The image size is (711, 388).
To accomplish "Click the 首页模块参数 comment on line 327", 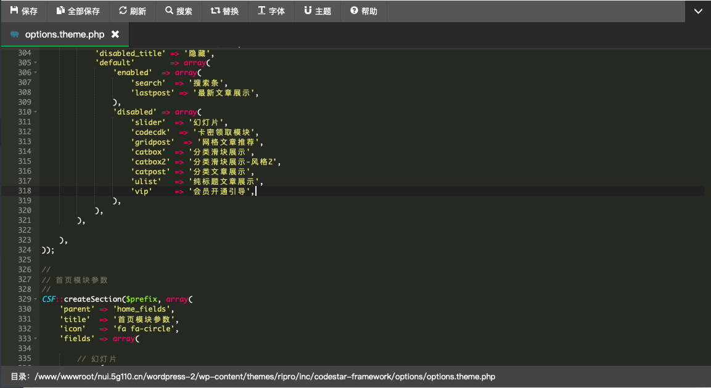I will pos(81,280).
